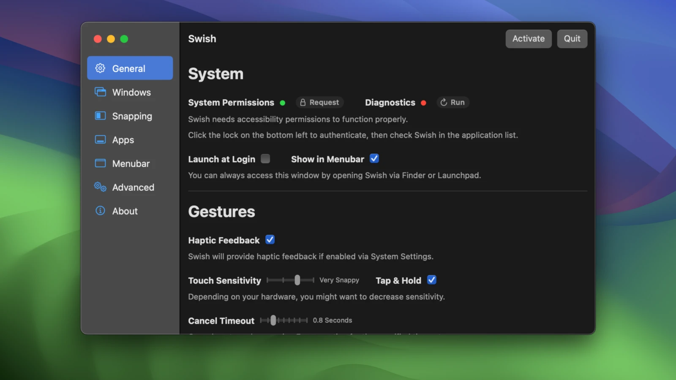Click the General gear icon in sidebar
The width and height of the screenshot is (676, 380).
tap(100, 68)
